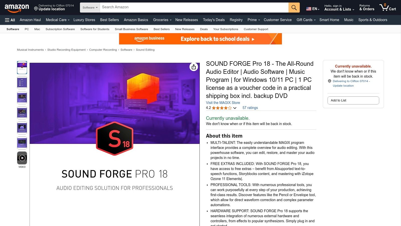
Task: Select the sixth product image thumbnail
Action: point(22,143)
